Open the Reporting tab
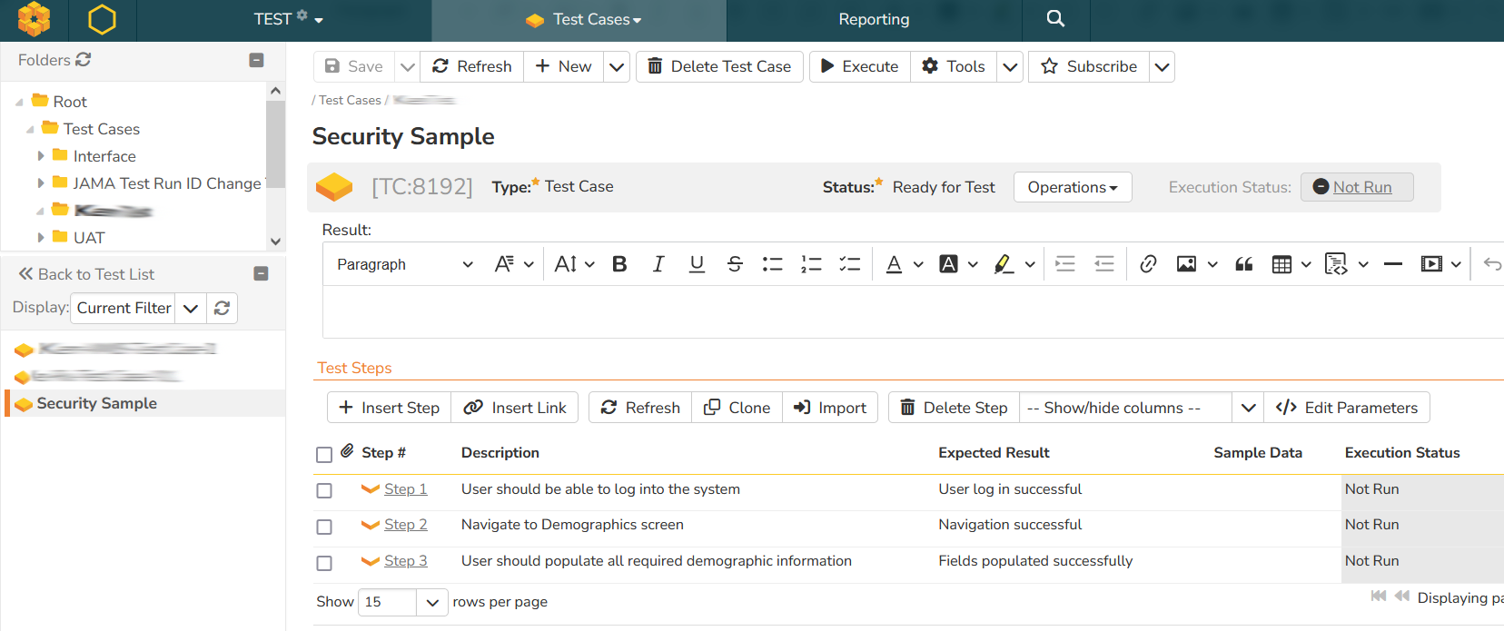This screenshot has height=631, width=1504. 874,19
